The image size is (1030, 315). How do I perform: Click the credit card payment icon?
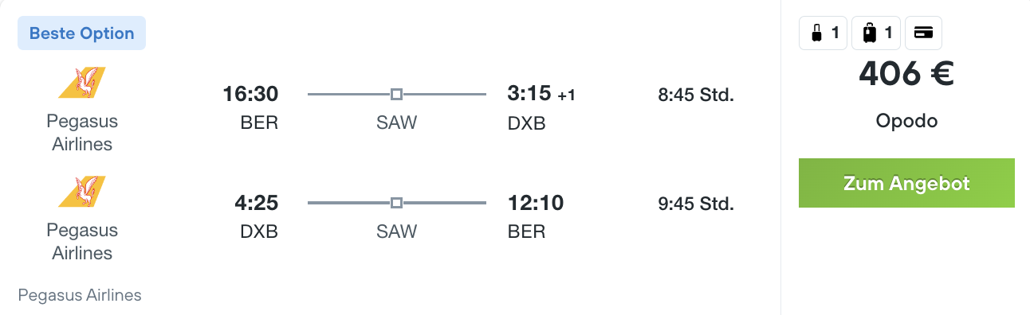[x=924, y=33]
